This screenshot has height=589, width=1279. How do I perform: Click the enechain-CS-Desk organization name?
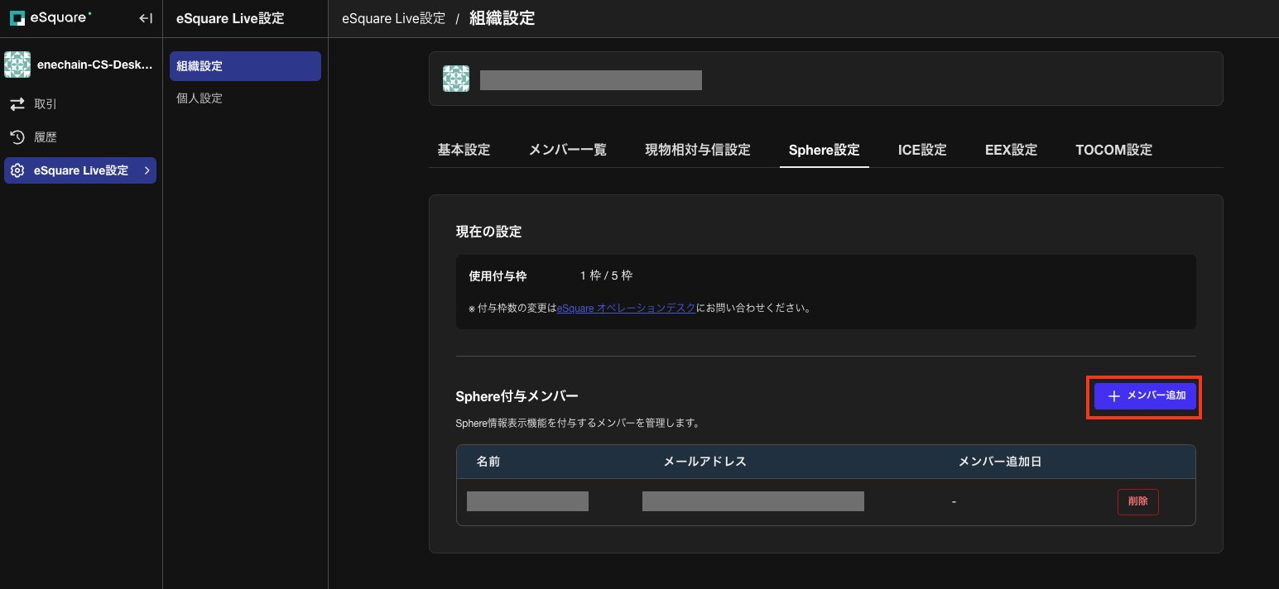[95, 65]
